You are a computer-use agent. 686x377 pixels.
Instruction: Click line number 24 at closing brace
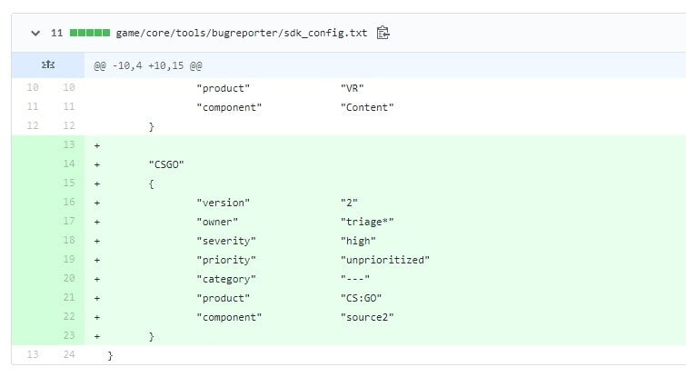[69, 354]
